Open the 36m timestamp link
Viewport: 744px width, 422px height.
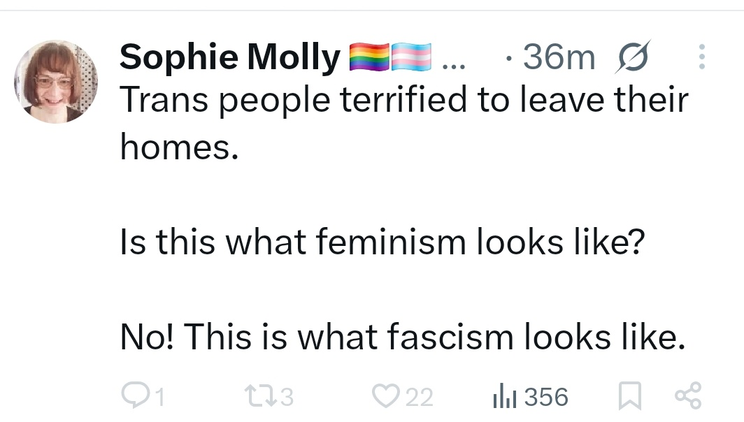coord(559,57)
